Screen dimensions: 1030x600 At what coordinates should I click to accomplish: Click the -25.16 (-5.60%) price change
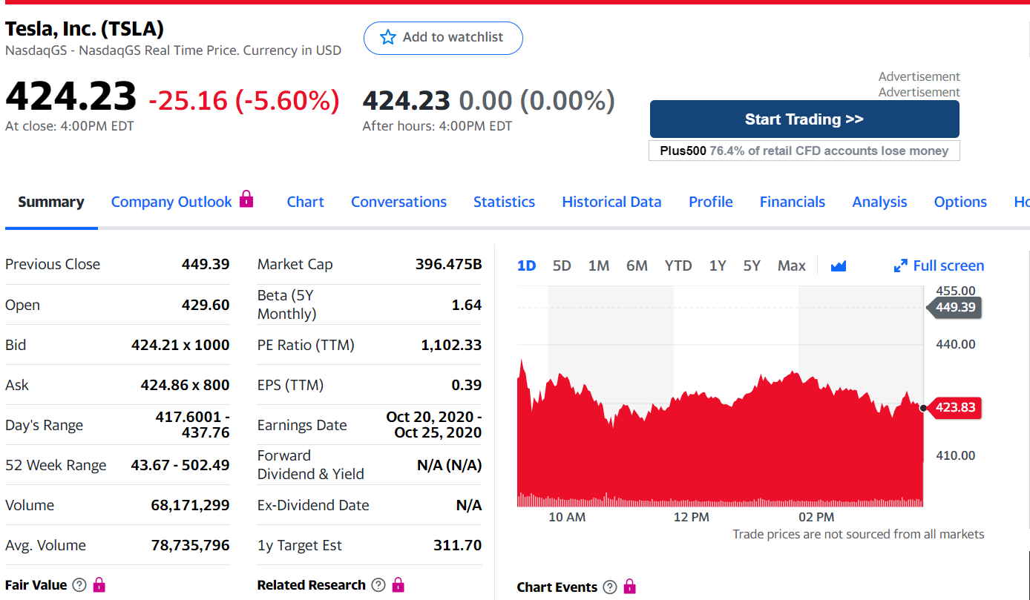244,100
